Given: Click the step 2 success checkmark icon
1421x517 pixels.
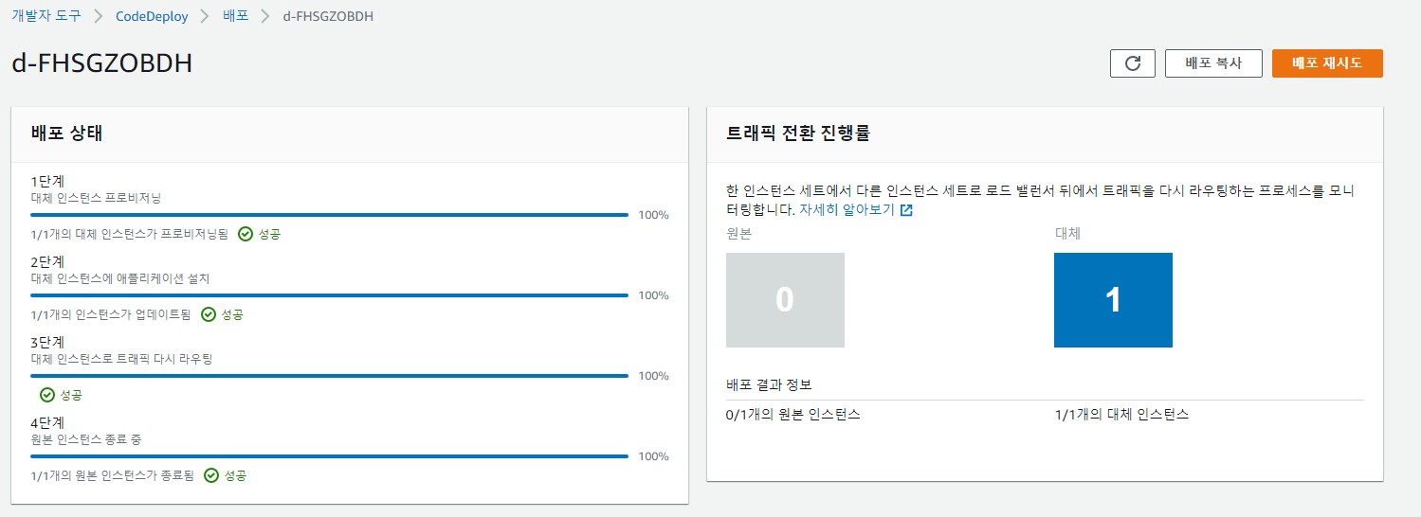Looking at the screenshot, I should (209, 314).
